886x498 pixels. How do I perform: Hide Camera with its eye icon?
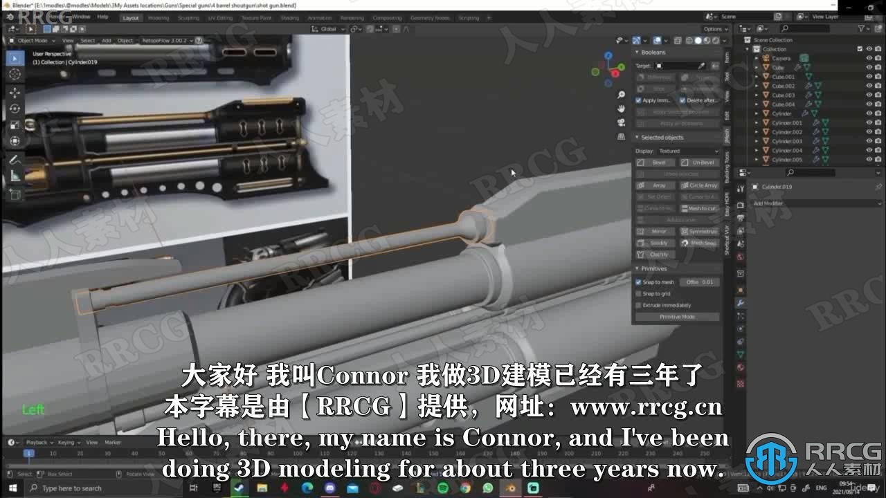869,58
